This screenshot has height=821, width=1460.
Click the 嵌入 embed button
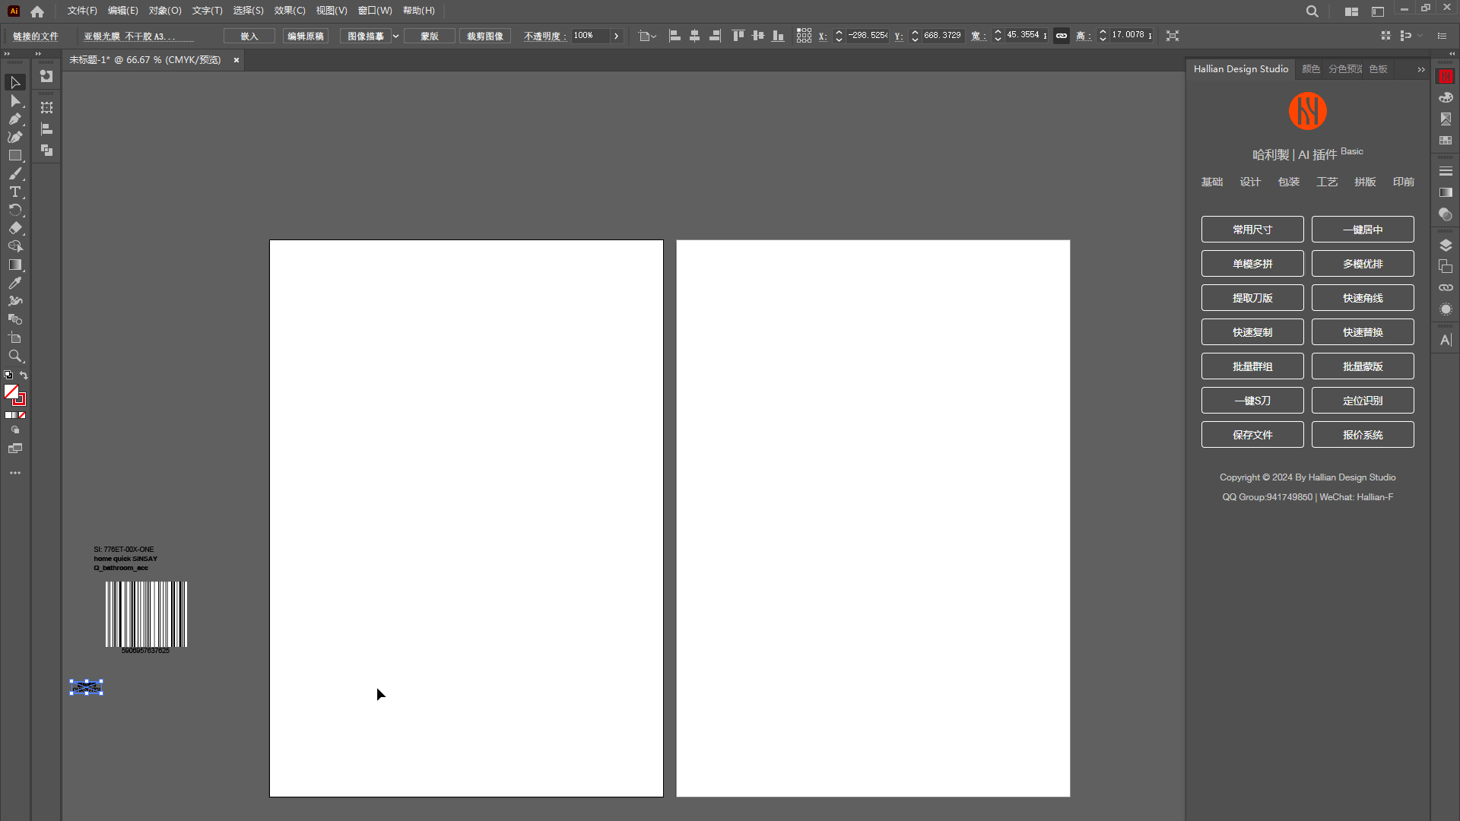pos(249,36)
